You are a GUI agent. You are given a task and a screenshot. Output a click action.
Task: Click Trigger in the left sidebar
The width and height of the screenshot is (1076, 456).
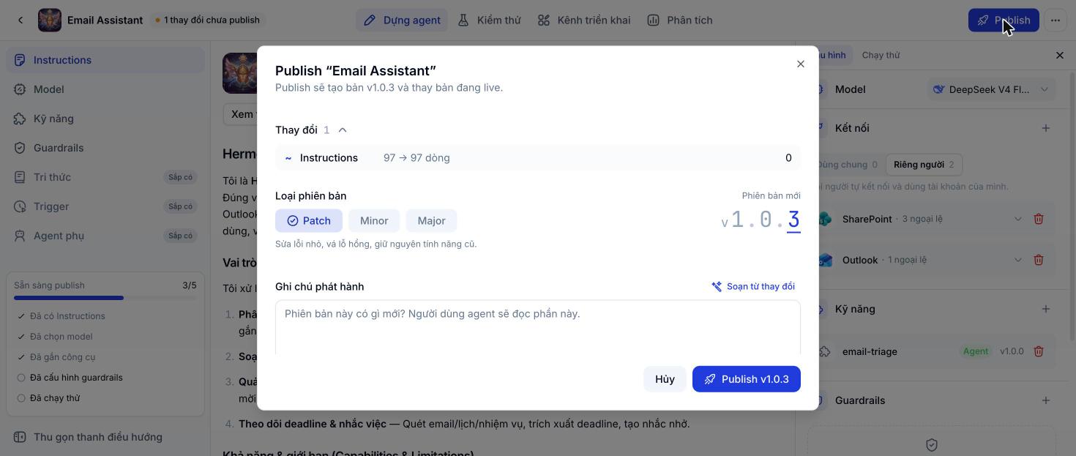pyautogui.click(x=105, y=206)
